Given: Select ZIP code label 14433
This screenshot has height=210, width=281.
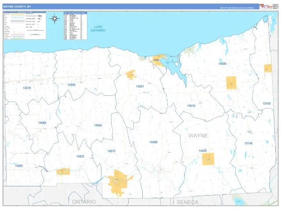Looking at the screenshot, I should point(203,150).
